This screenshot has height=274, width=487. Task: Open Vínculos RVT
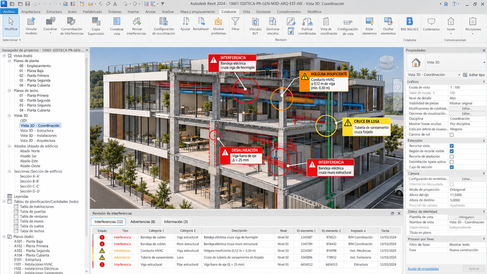[255, 26]
